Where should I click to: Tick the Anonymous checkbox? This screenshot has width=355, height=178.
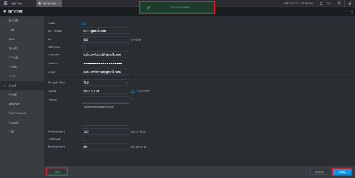pyautogui.click(x=84, y=47)
